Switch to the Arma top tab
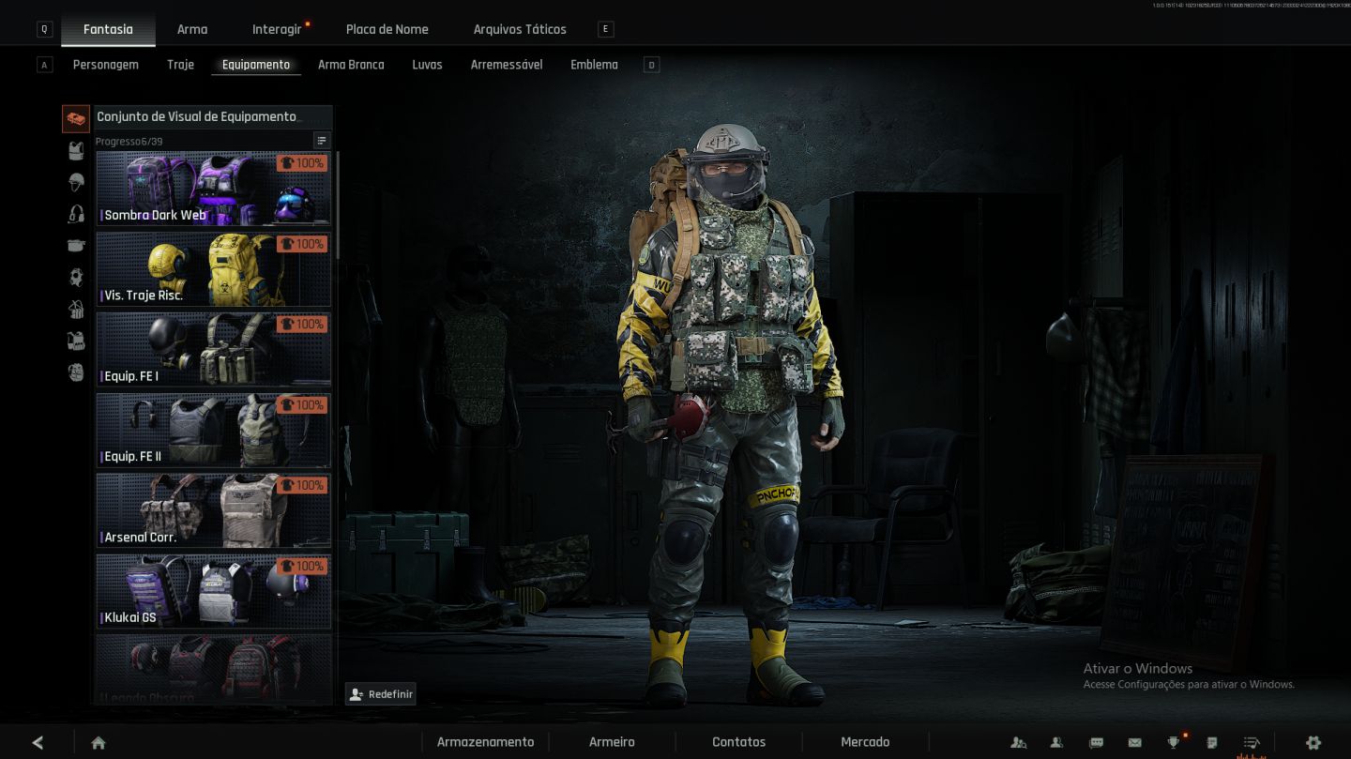The image size is (1351, 759). pyautogui.click(x=192, y=29)
